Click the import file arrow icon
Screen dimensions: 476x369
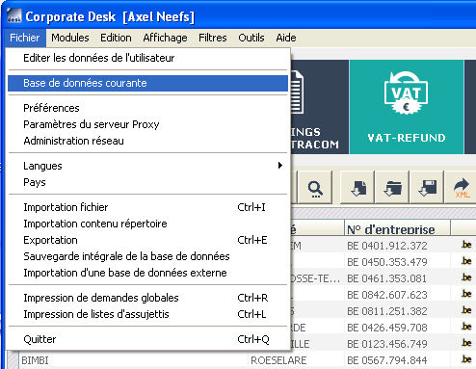(x=357, y=188)
